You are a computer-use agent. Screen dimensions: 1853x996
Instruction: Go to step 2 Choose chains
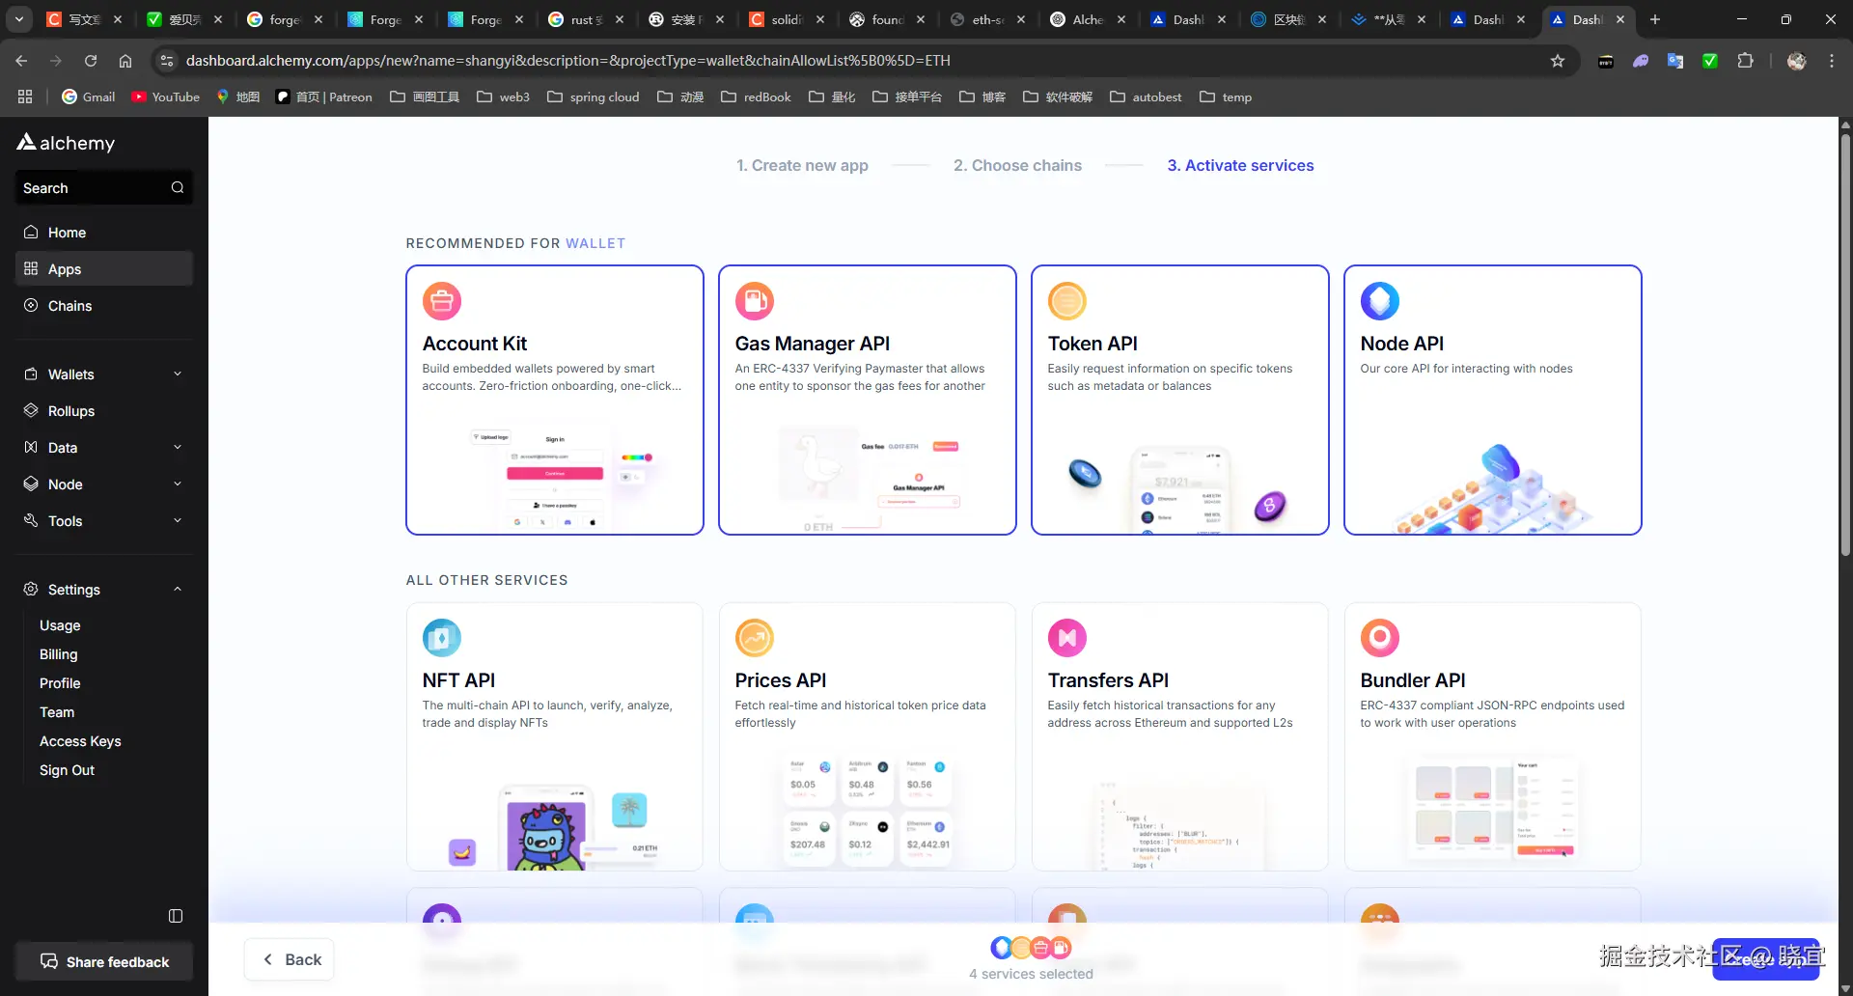tap(1017, 166)
